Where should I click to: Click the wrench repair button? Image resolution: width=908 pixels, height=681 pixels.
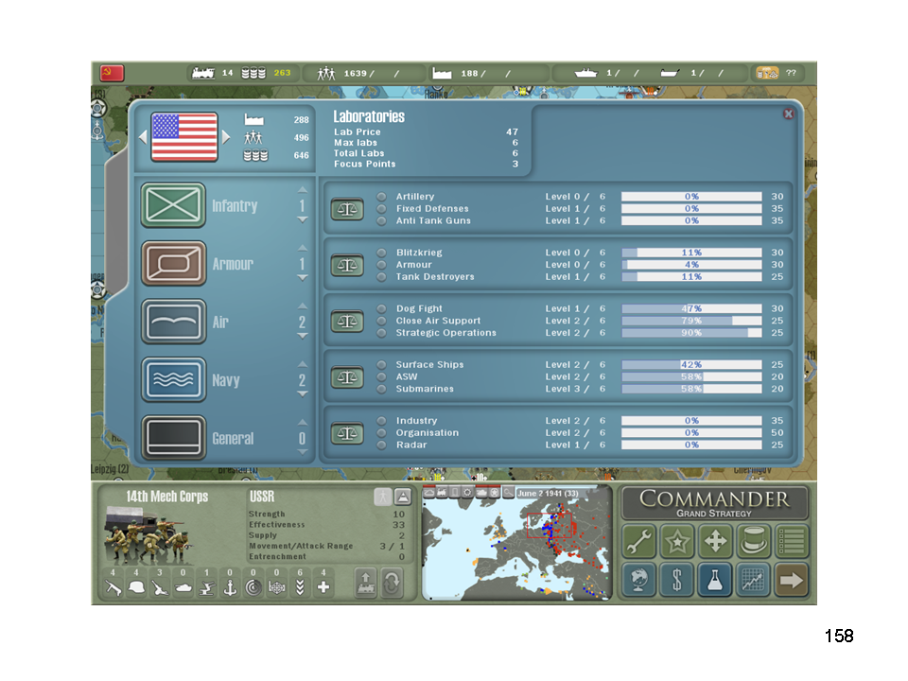pyautogui.click(x=638, y=541)
